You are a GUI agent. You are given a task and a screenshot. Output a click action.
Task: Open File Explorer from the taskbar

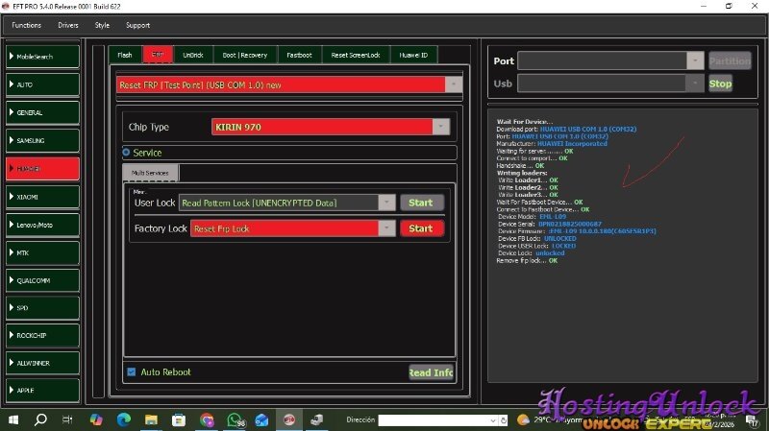pos(151,419)
